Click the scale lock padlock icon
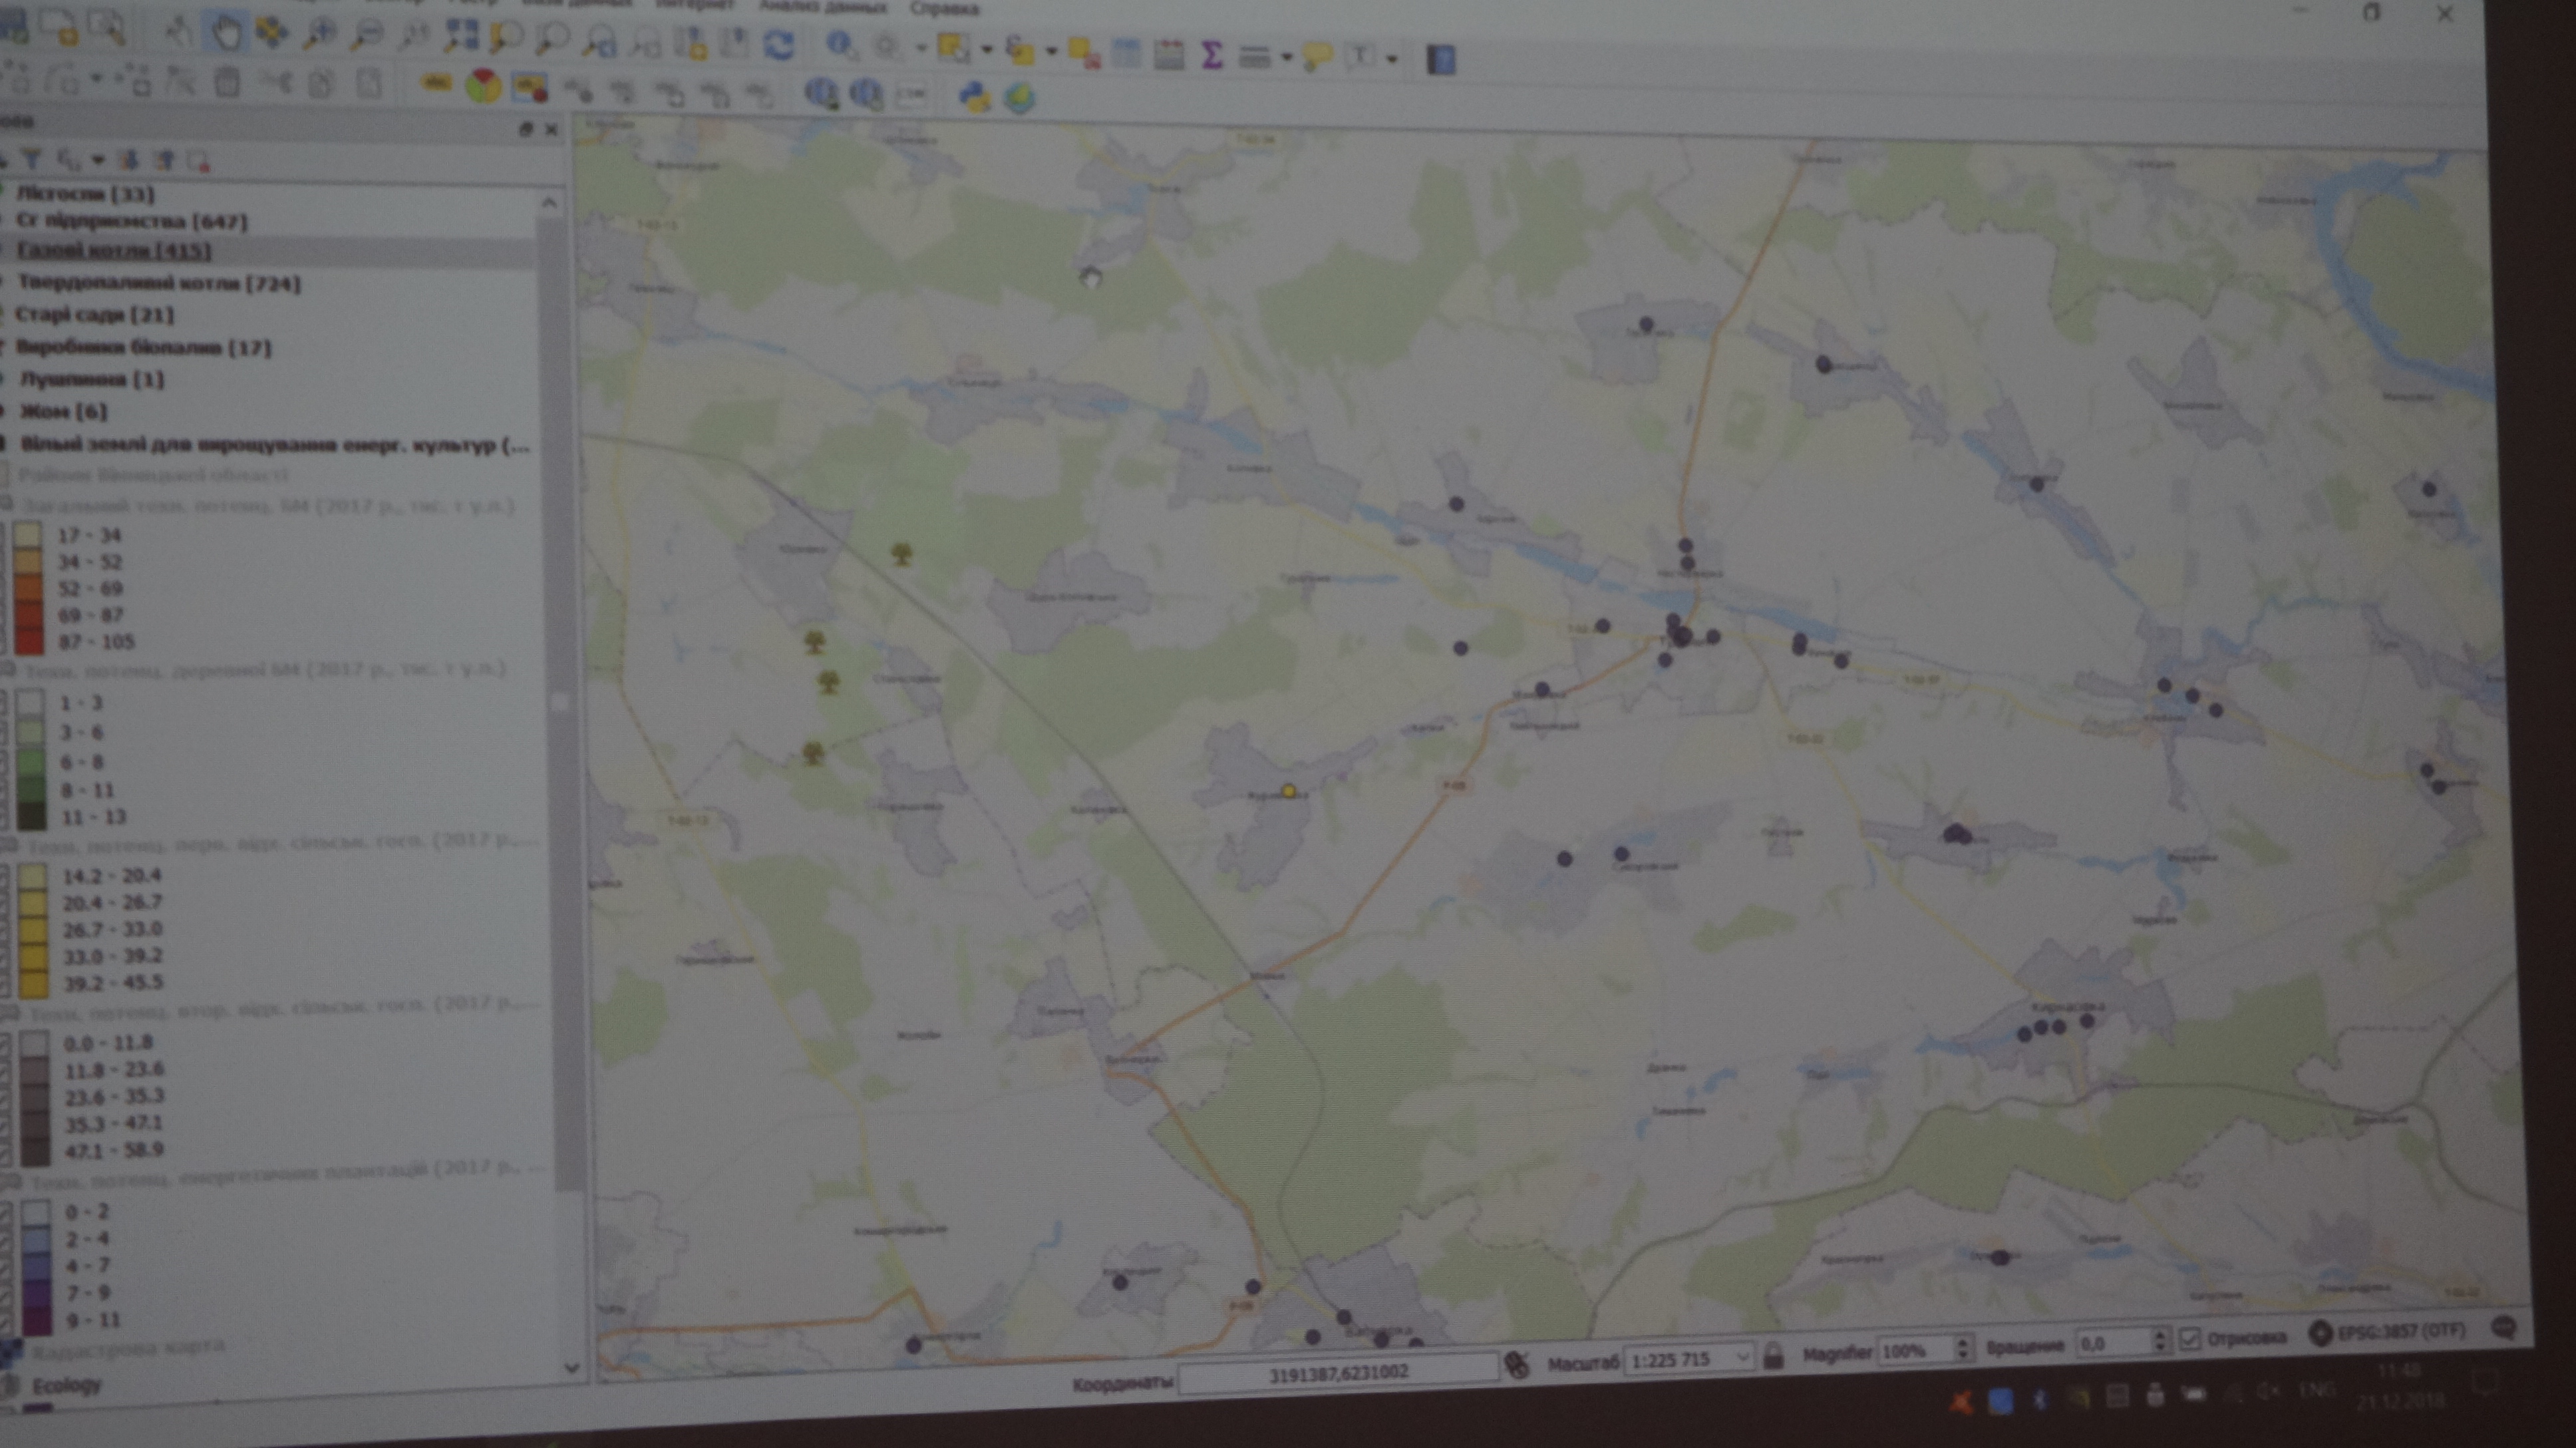This screenshot has height=1448, width=2576. pos(1773,1356)
